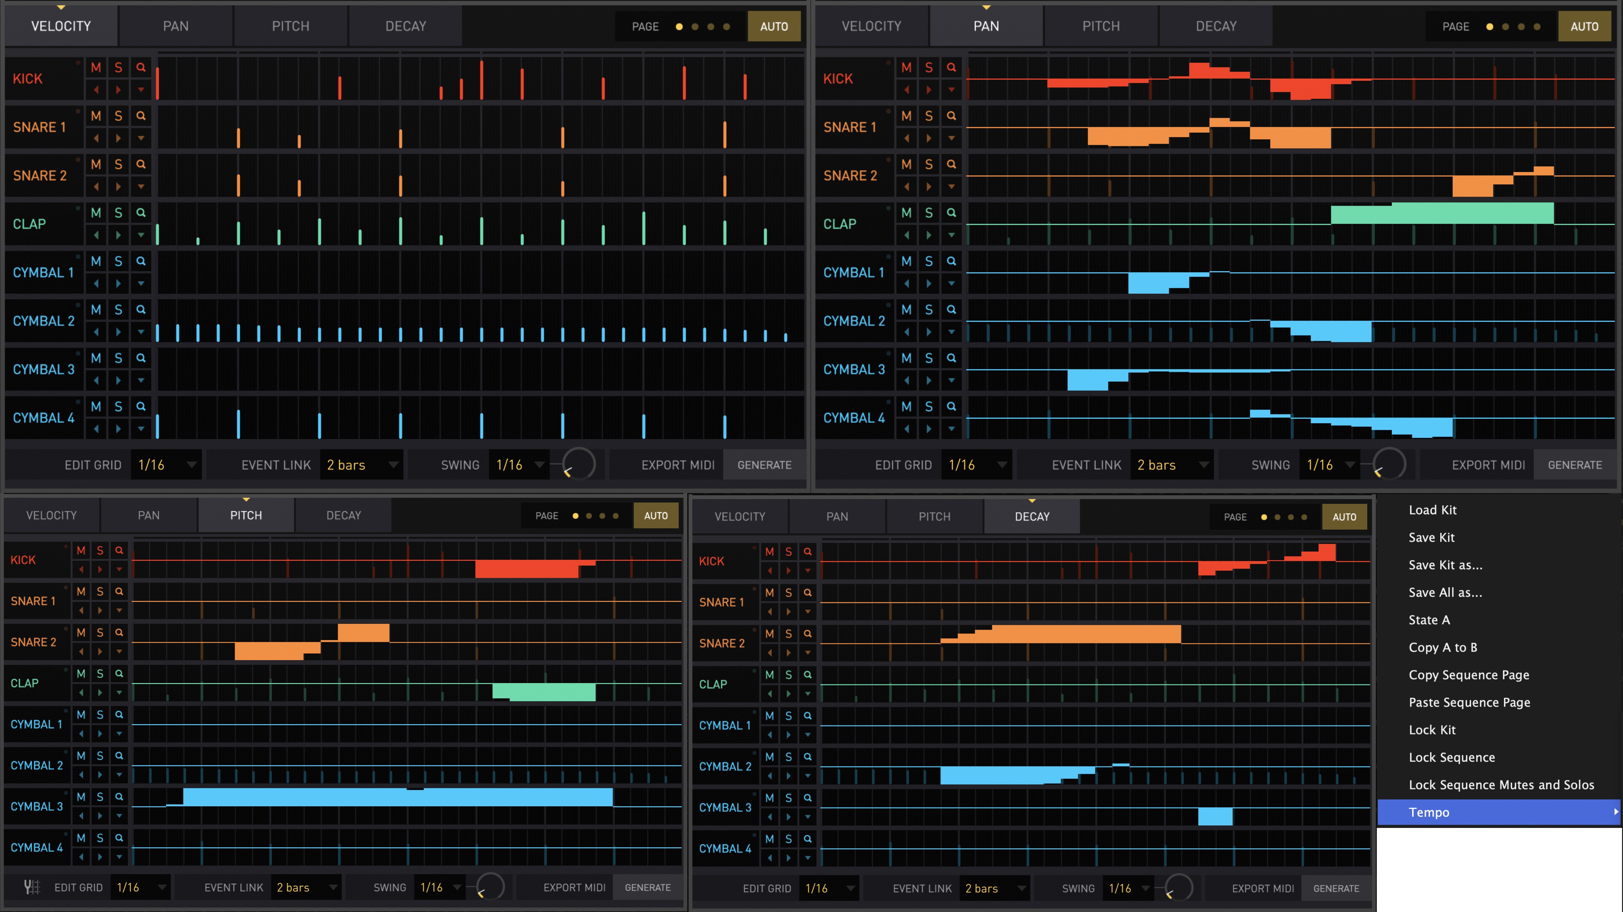The image size is (1623, 912).
Task: Select Lock Sequence Mutes and Solos menu item
Action: (1501, 785)
